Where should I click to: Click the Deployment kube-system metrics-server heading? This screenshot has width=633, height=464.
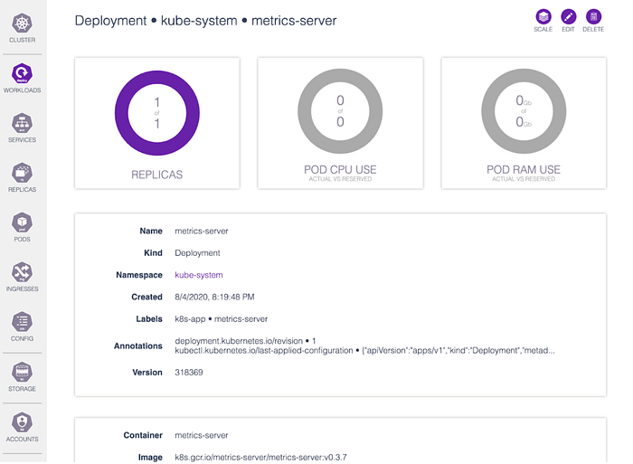click(x=205, y=21)
